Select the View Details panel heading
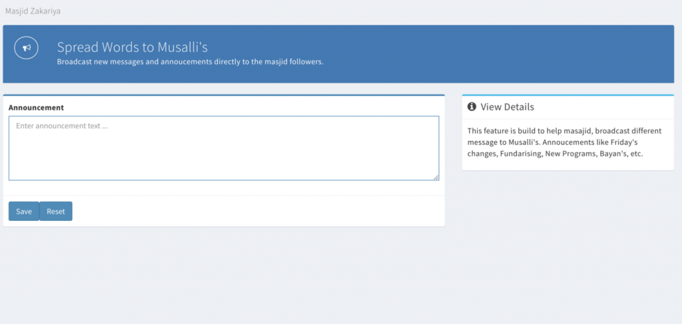Viewport: 682px width, 324px height. point(507,106)
